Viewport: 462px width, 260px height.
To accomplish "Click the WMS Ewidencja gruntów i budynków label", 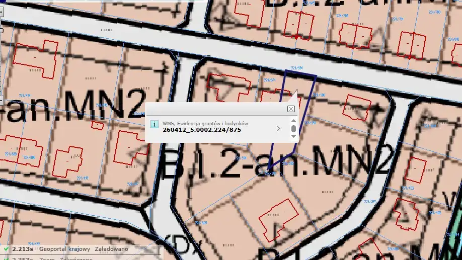I will (x=205, y=123).
